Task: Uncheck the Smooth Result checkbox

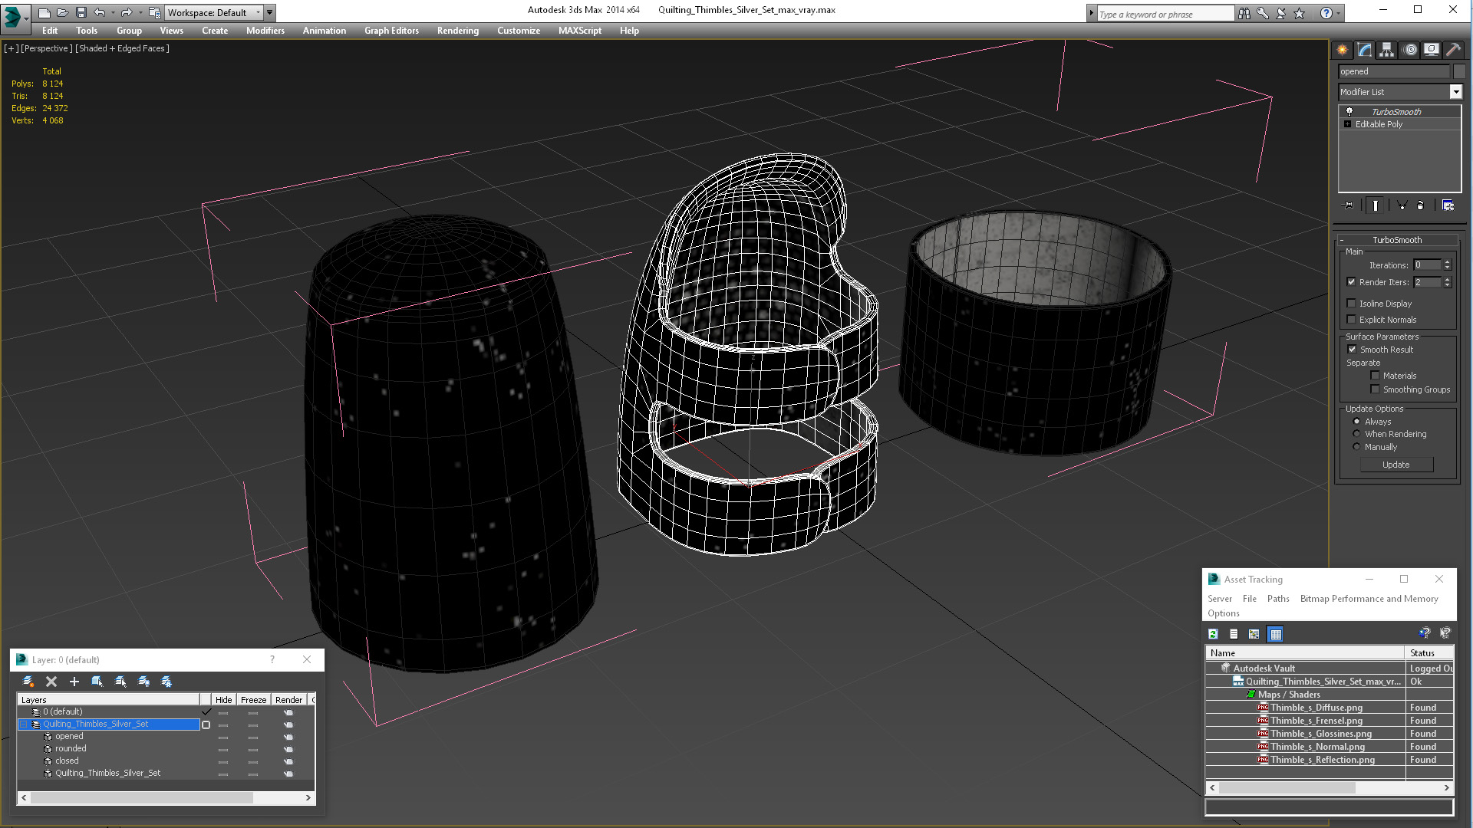Action: [x=1352, y=350]
